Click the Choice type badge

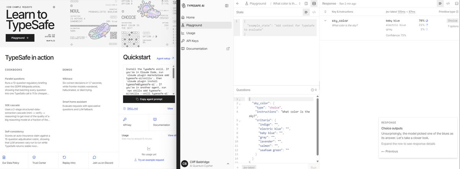pyautogui.click(x=452, y=21)
